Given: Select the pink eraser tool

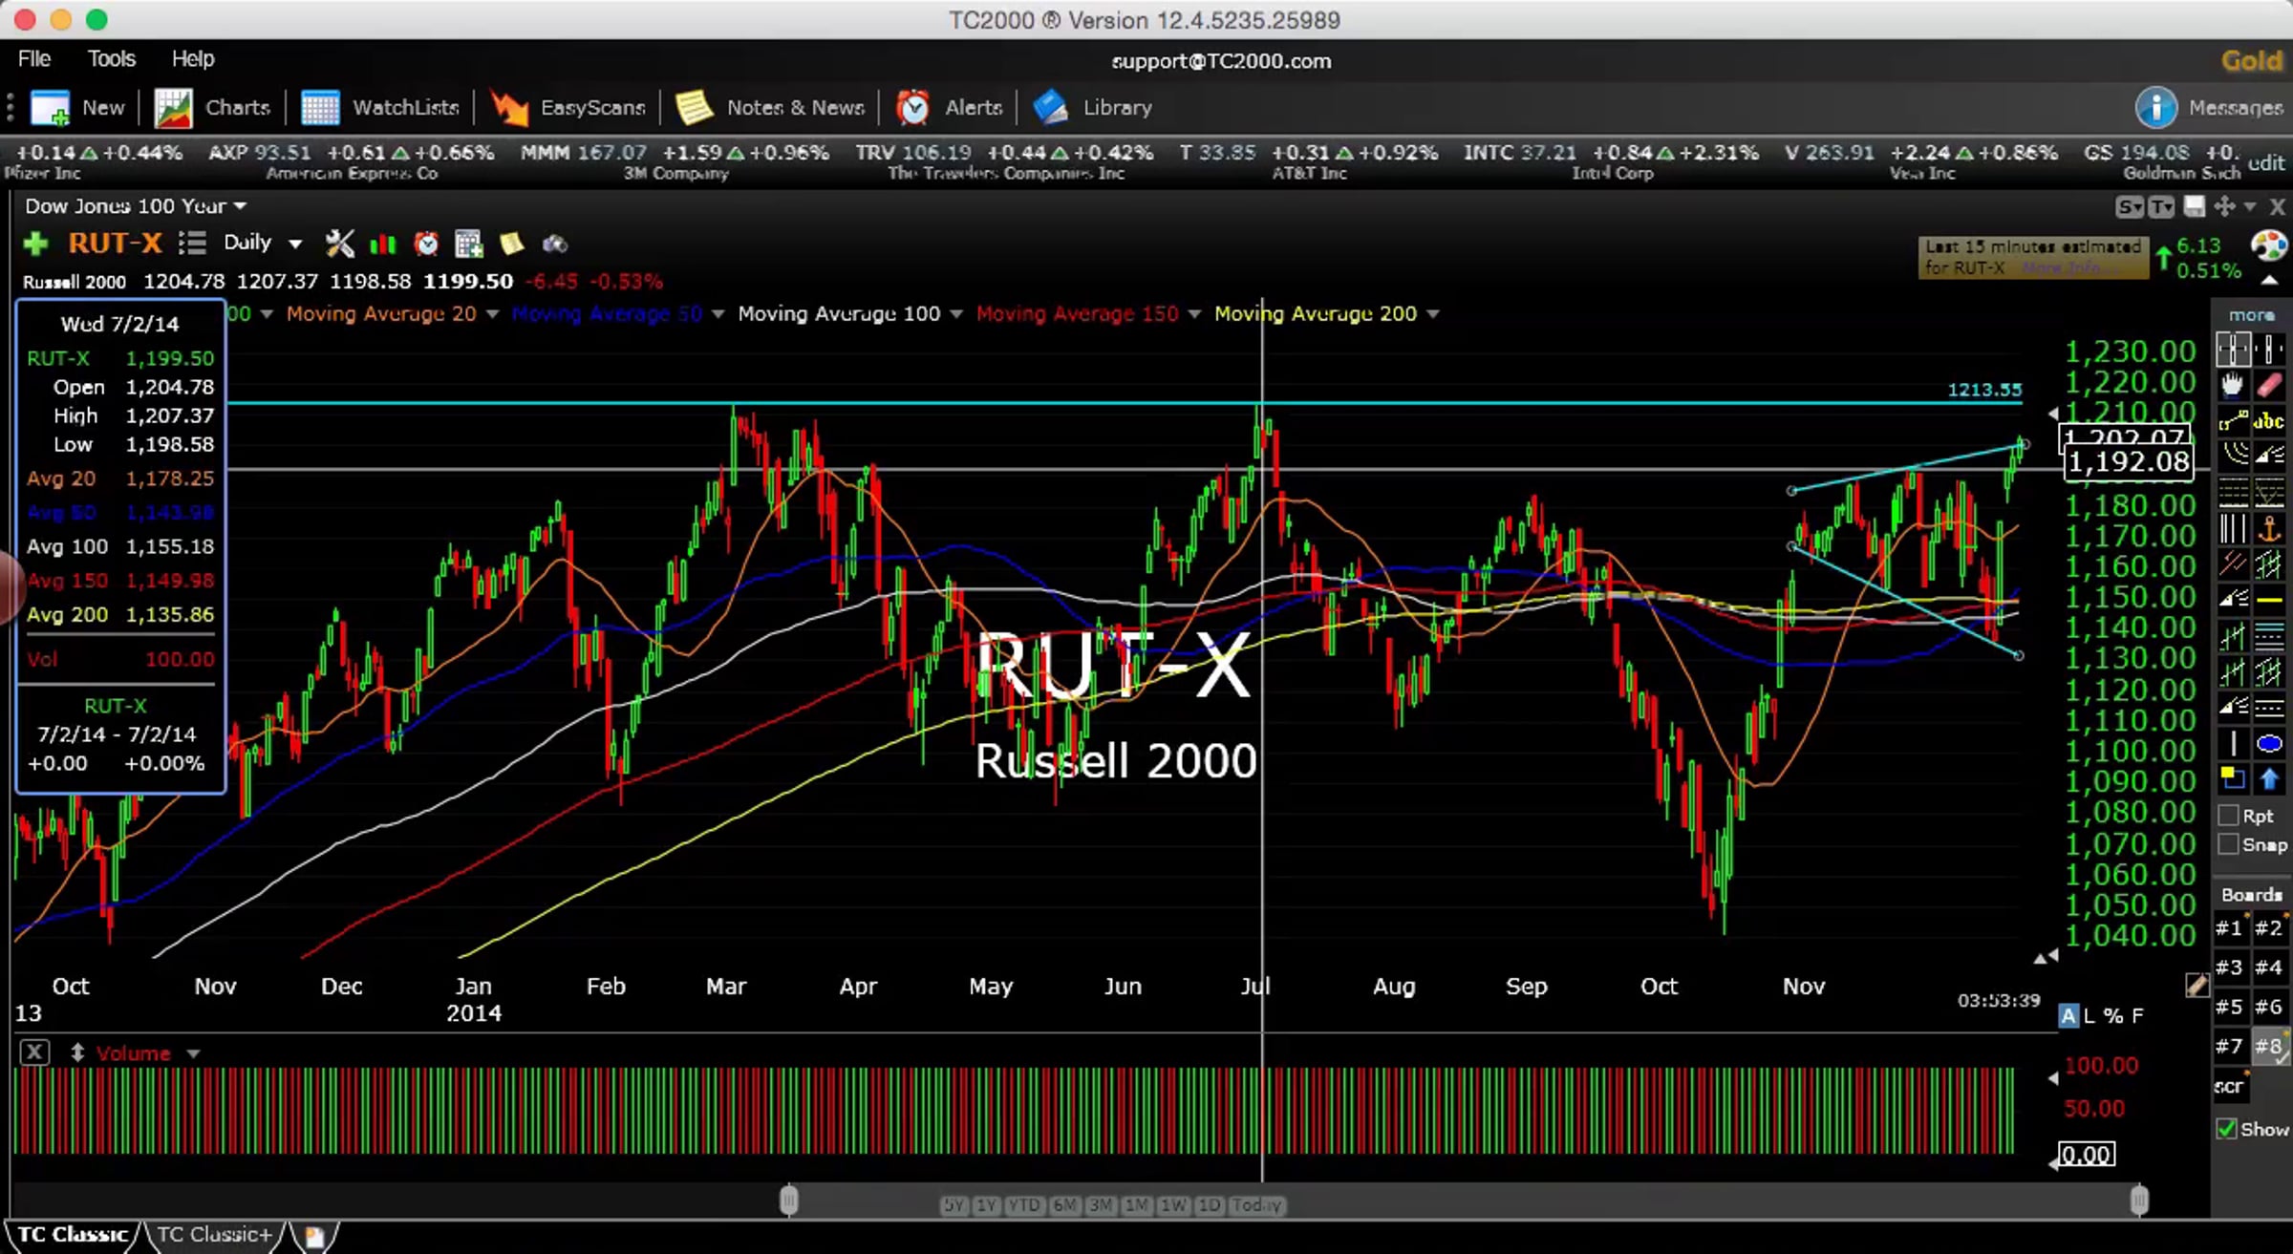Looking at the screenshot, I should (2269, 385).
